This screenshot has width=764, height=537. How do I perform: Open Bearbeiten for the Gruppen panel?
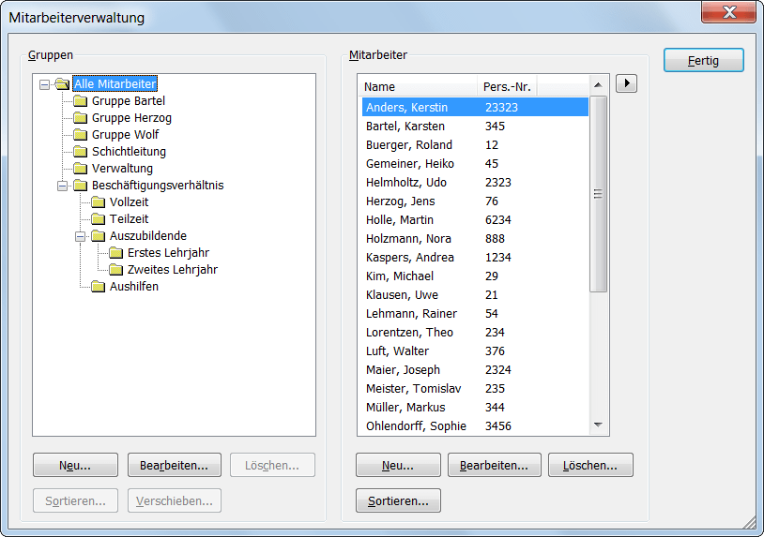click(174, 465)
